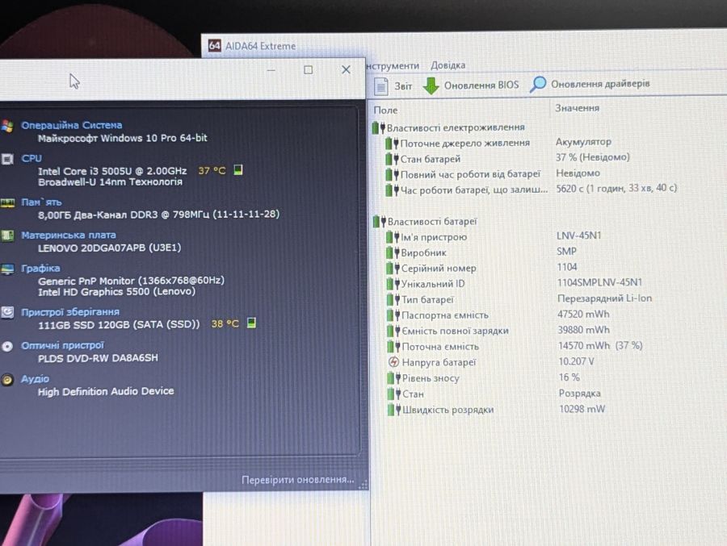Screen dimensions: 727x546
Task: Click the memory module icon beside Пам'ять
Action: pos(7,203)
